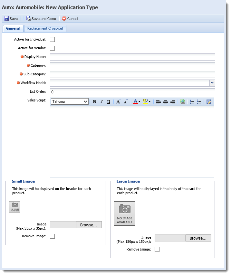Browse for a small image file
The width and height of the screenshot is (231, 275).
[89, 225]
